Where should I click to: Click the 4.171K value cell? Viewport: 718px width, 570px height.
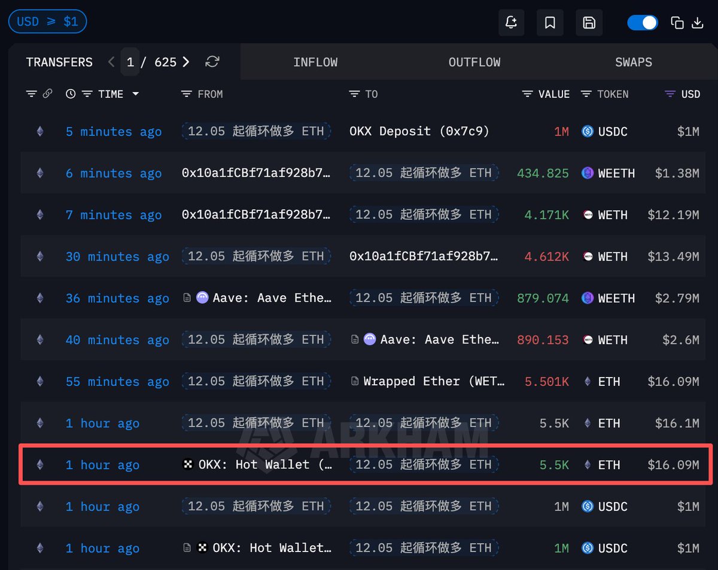click(x=547, y=215)
